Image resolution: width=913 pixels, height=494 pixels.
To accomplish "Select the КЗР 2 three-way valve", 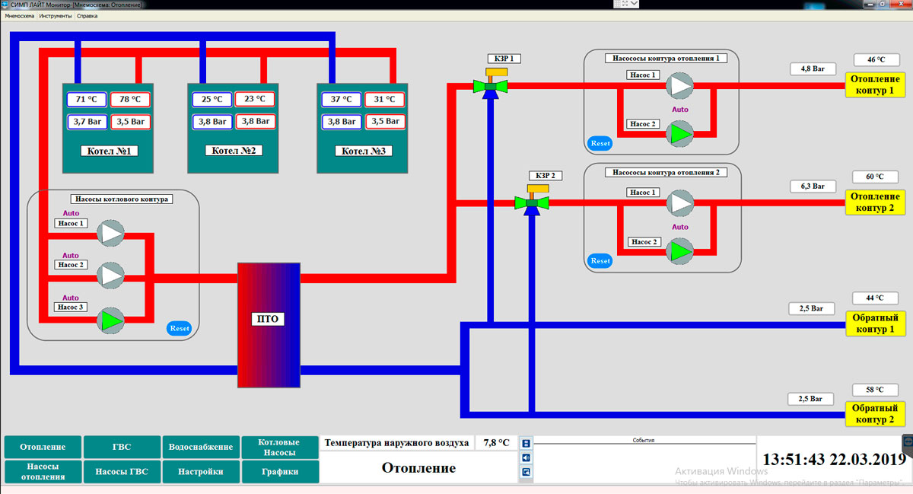I will coord(532,202).
